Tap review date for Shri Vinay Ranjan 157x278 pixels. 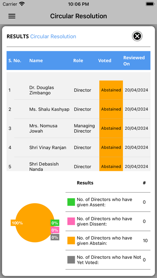coord(137,147)
